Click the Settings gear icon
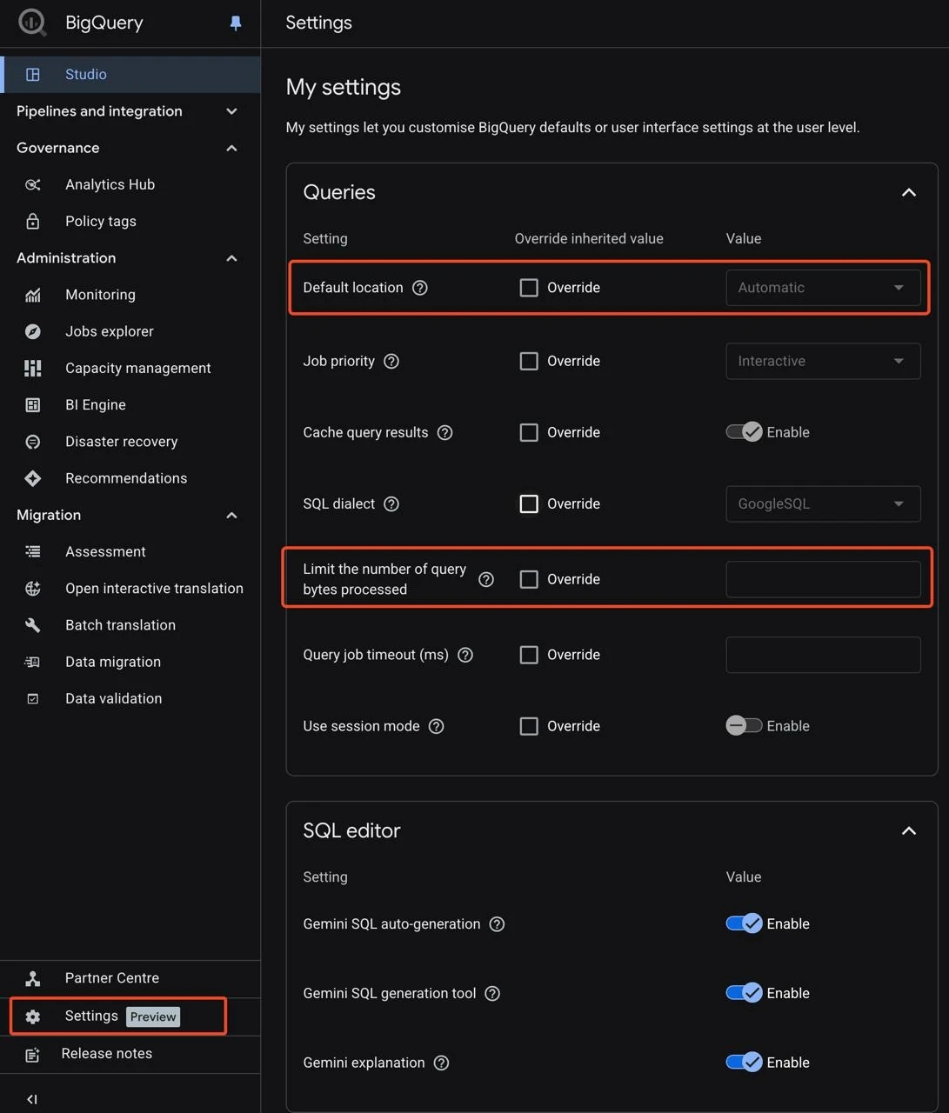This screenshot has height=1113, width=949. pyautogui.click(x=33, y=1016)
